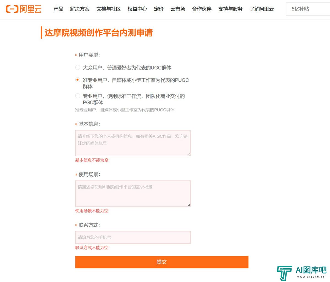Click the 5亿补贴 search box
The image size is (330, 282).
[x=308, y=9]
